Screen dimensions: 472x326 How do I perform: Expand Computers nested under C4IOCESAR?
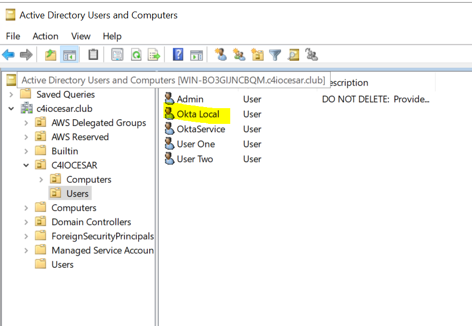coord(41,180)
